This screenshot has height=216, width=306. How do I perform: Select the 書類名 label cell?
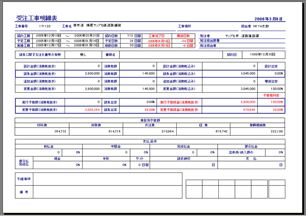point(111,55)
